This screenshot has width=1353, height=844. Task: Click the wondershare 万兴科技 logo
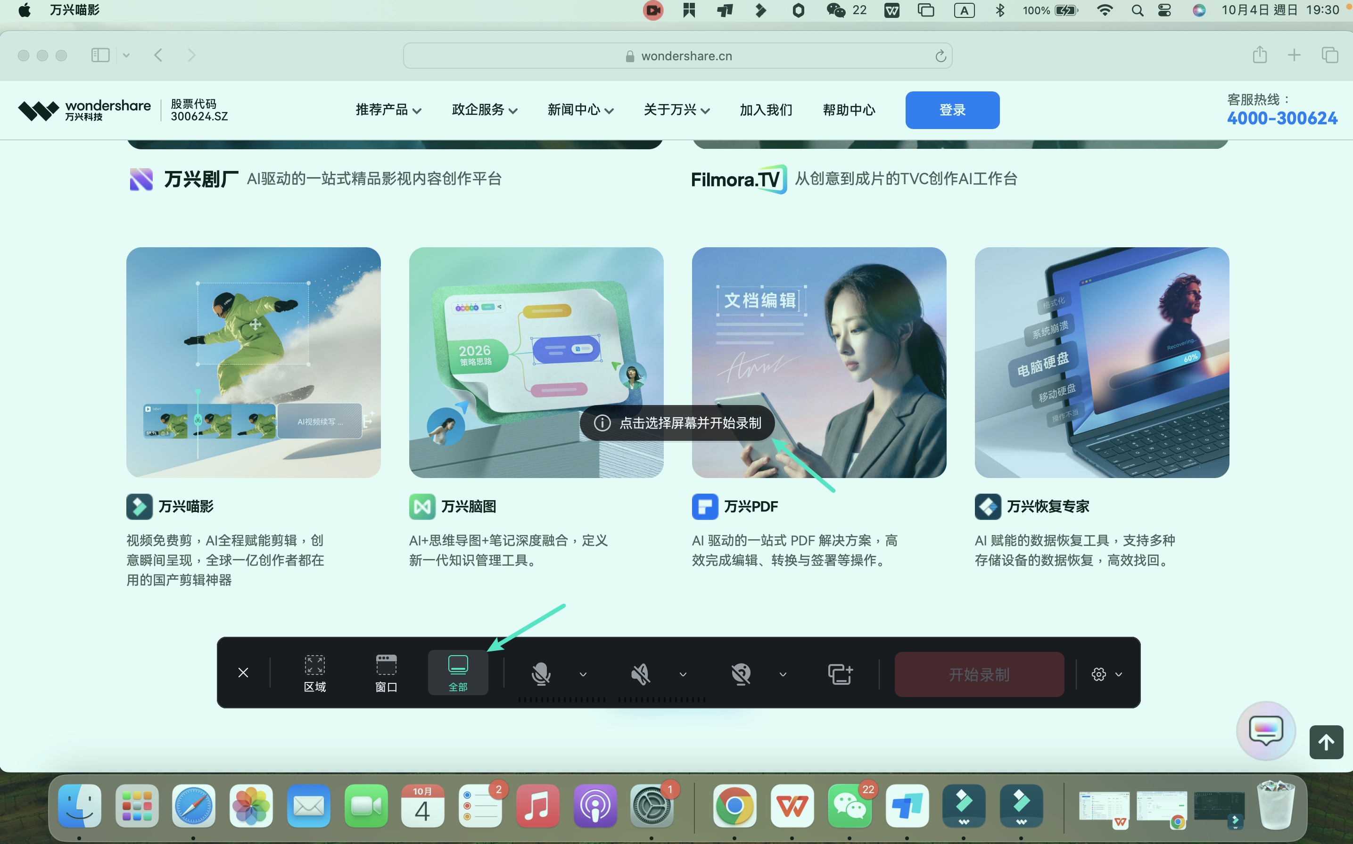84,110
